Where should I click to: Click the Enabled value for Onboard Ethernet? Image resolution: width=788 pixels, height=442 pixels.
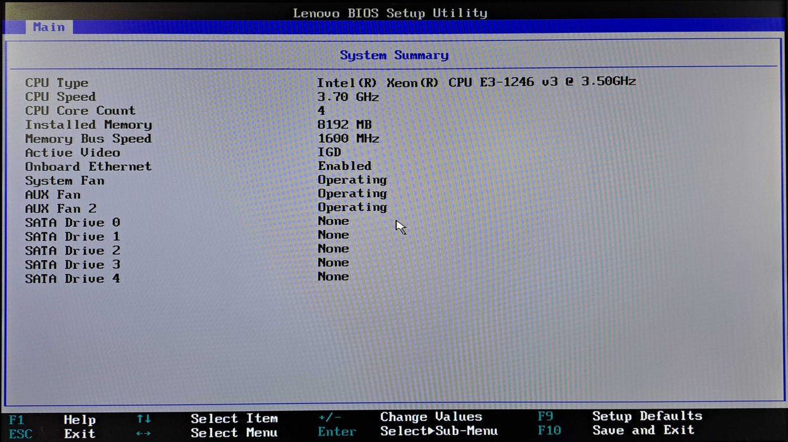(345, 165)
